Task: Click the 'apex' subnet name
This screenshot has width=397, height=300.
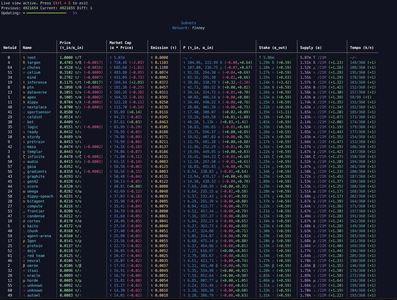Action: (x=32, y=97)
